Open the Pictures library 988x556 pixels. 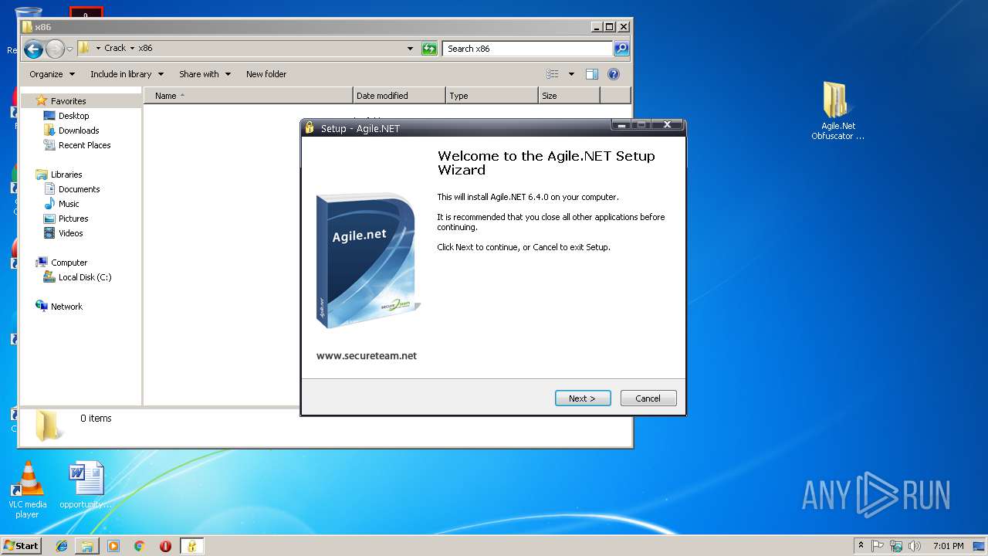point(73,219)
